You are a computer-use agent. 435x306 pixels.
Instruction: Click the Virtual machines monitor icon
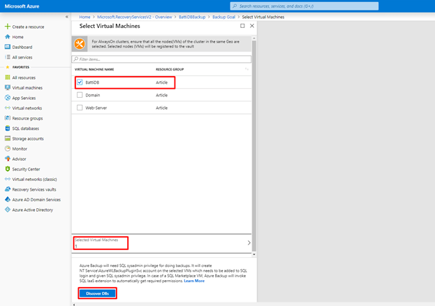8,87
